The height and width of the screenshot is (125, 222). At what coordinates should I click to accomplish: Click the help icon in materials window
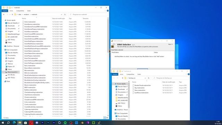(x=108, y=11)
